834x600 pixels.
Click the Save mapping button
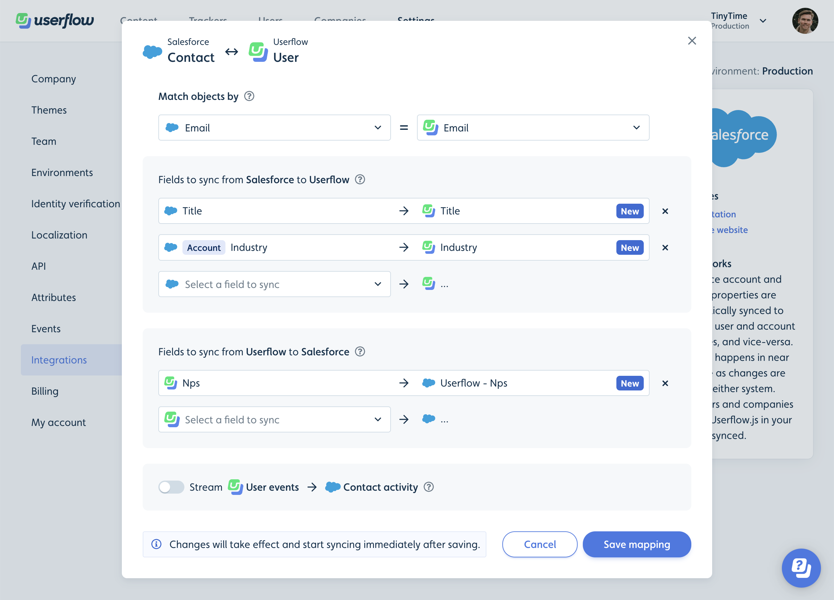pyautogui.click(x=637, y=544)
